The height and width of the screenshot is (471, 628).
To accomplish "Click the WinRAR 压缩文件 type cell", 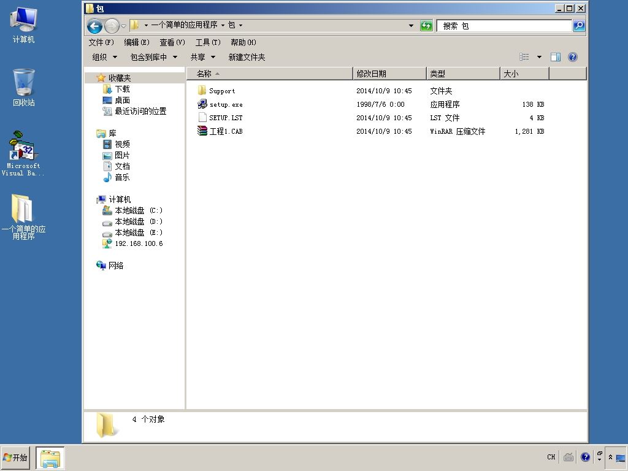I will [458, 131].
